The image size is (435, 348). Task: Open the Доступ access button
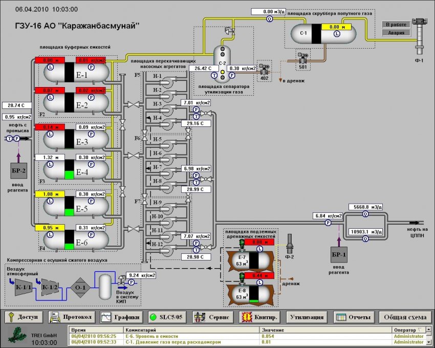click(x=25, y=317)
